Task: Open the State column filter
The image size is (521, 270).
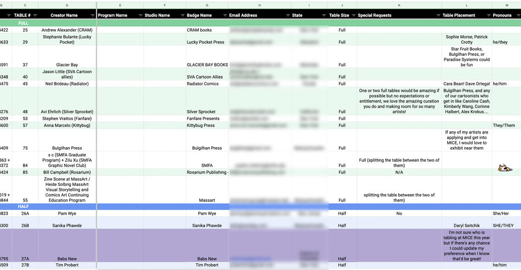Action: click(x=323, y=15)
